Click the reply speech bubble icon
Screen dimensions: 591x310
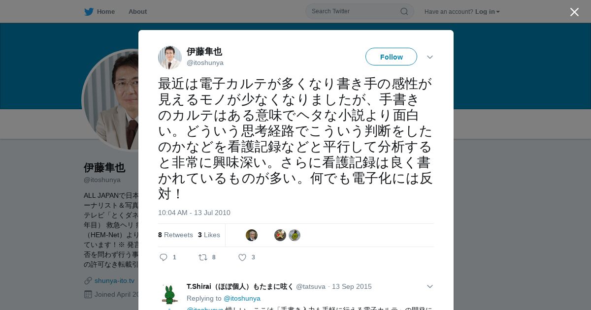pos(164,257)
